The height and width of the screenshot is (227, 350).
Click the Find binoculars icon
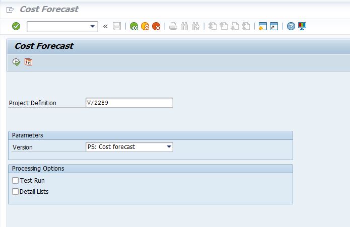[x=184, y=26]
